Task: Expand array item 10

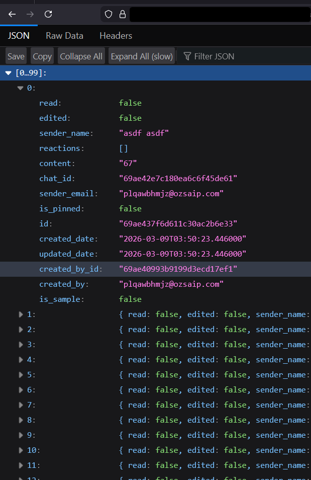Action: (x=21, y=450)
